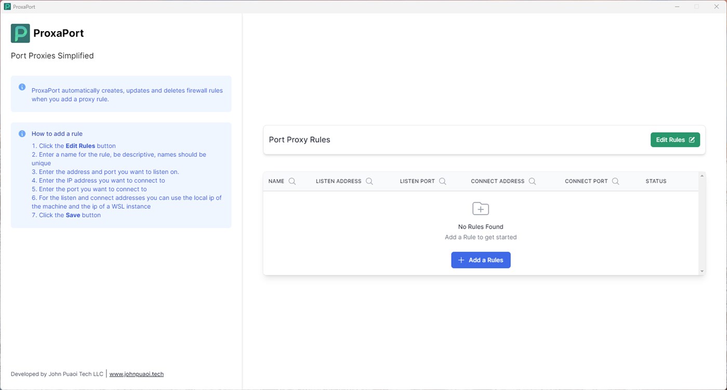Click the table scrollbar down arrow
Screen dimensions: 727x390
pos(702,271)
